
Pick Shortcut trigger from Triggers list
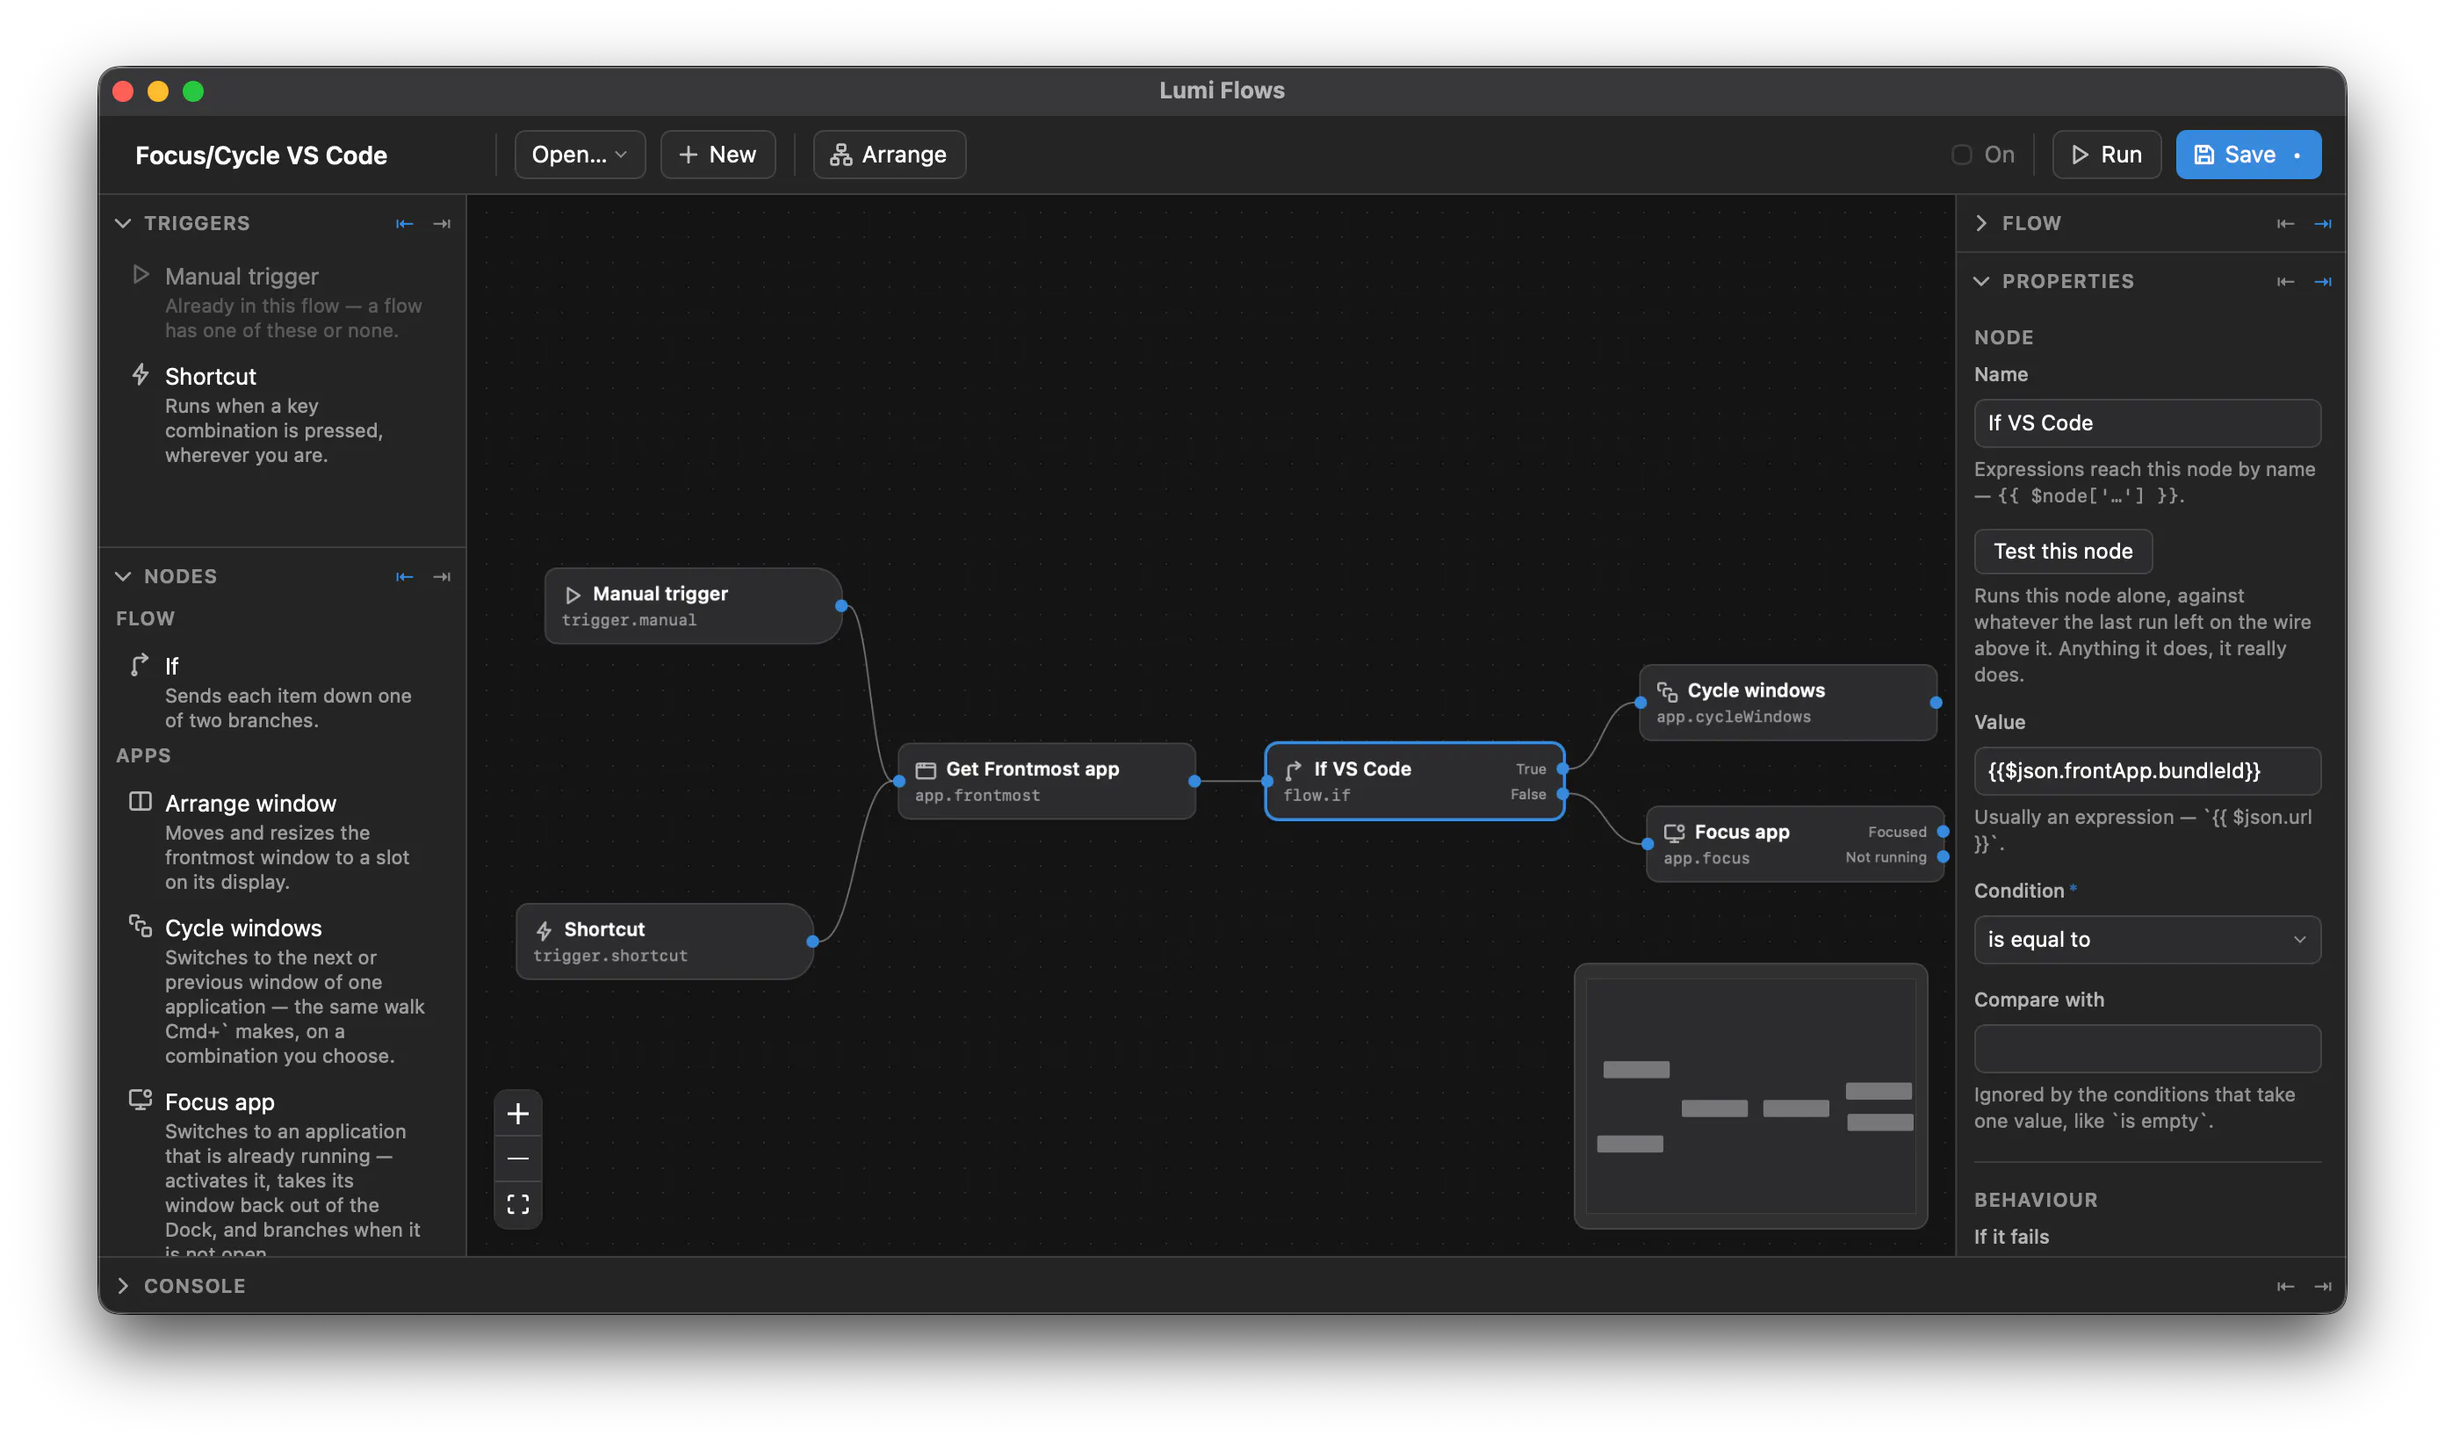(x=284, y=415)
